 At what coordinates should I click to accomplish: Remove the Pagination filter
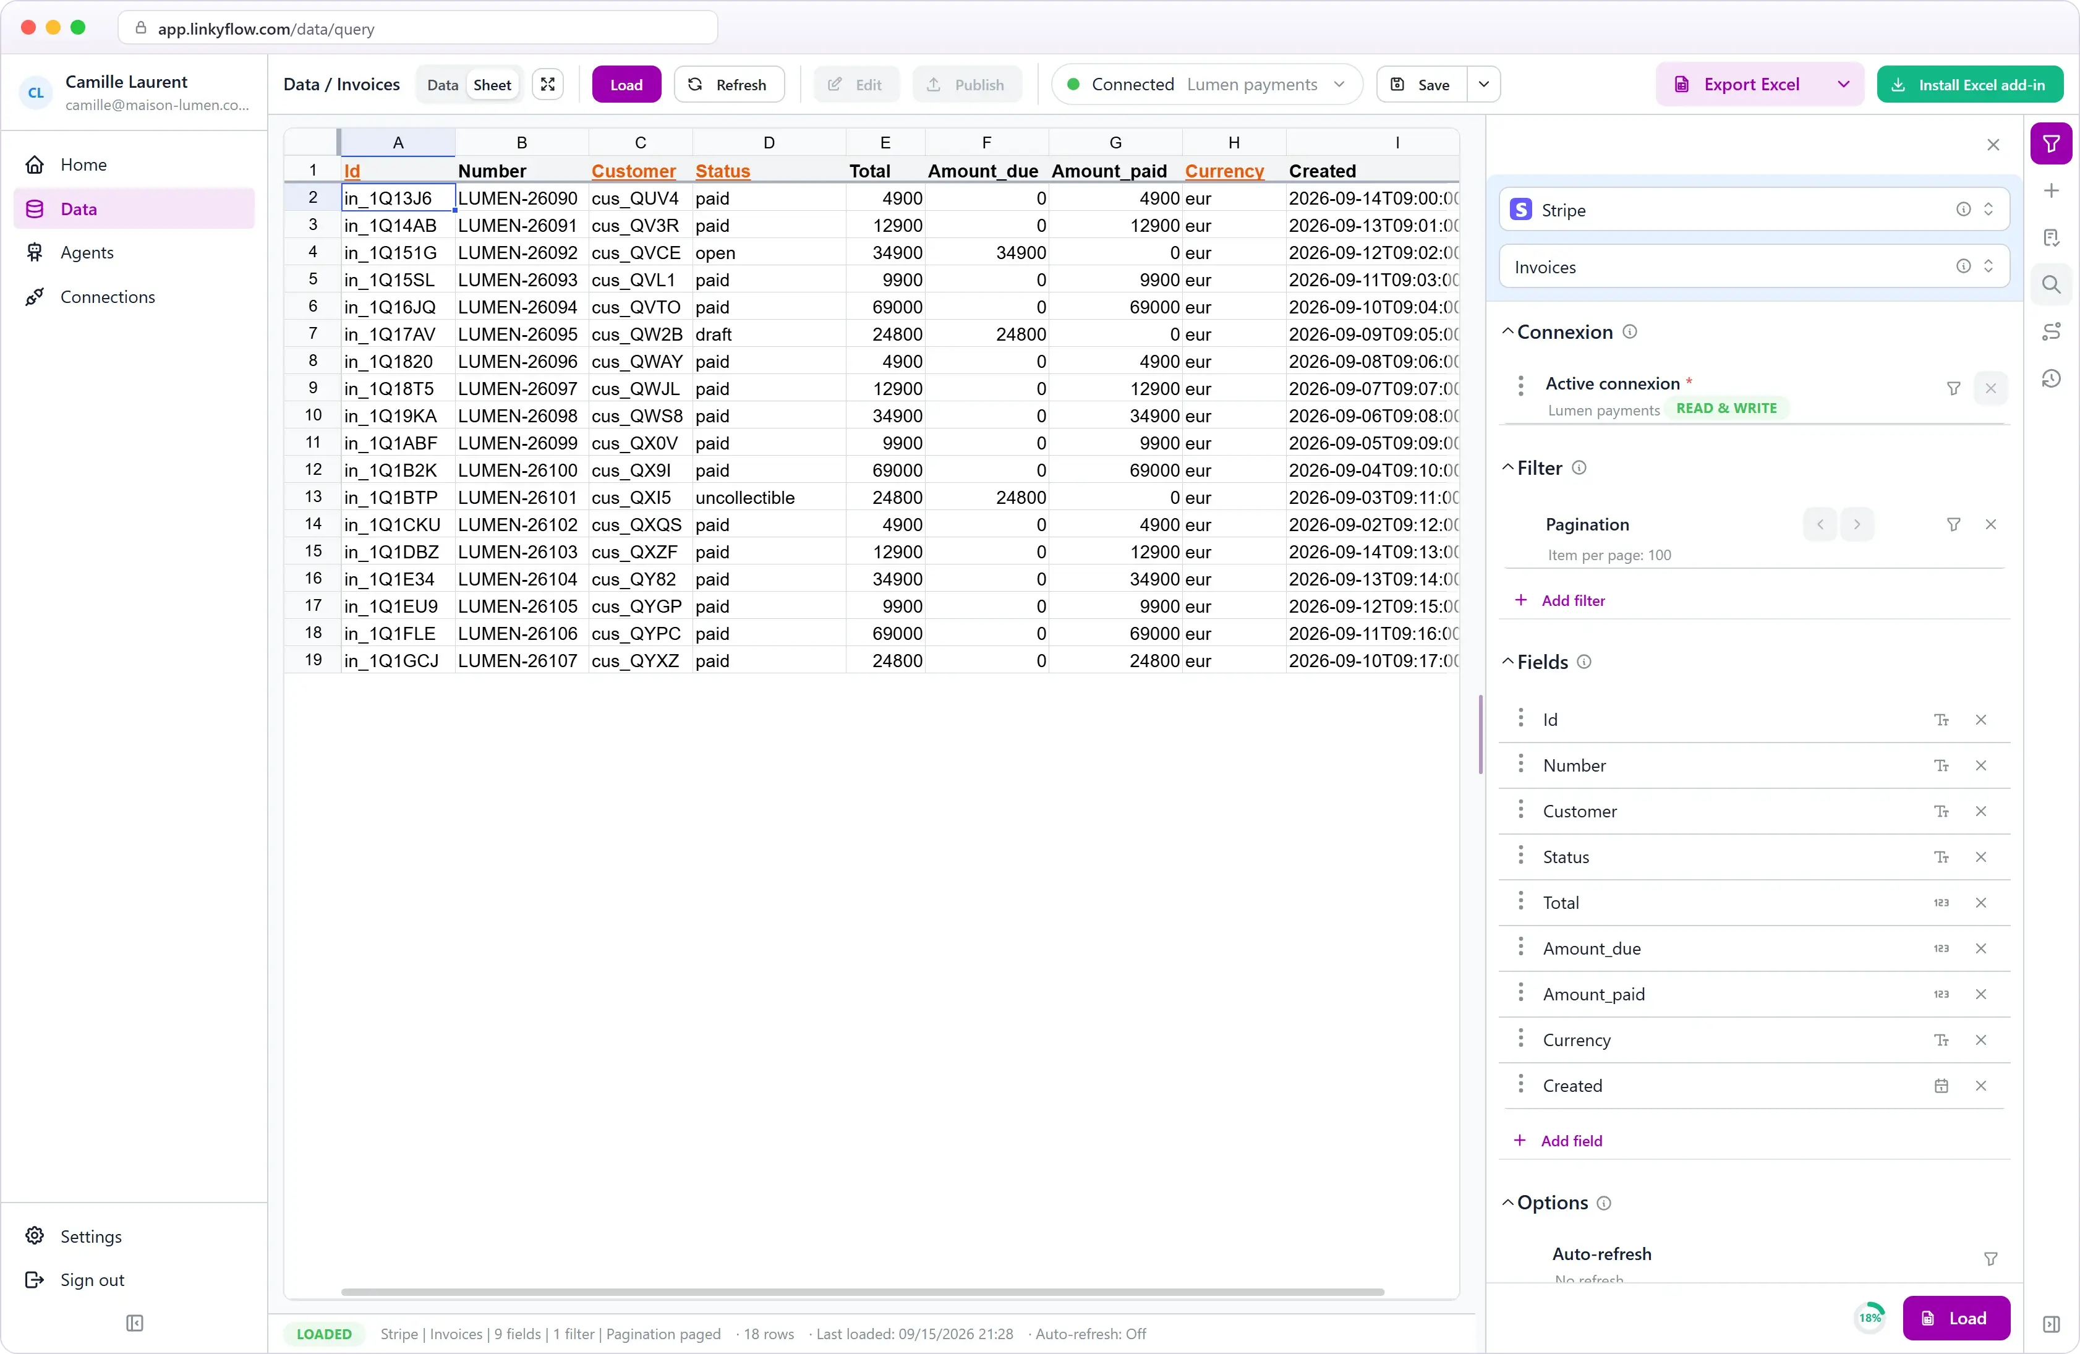click(x=1990, y=524)
